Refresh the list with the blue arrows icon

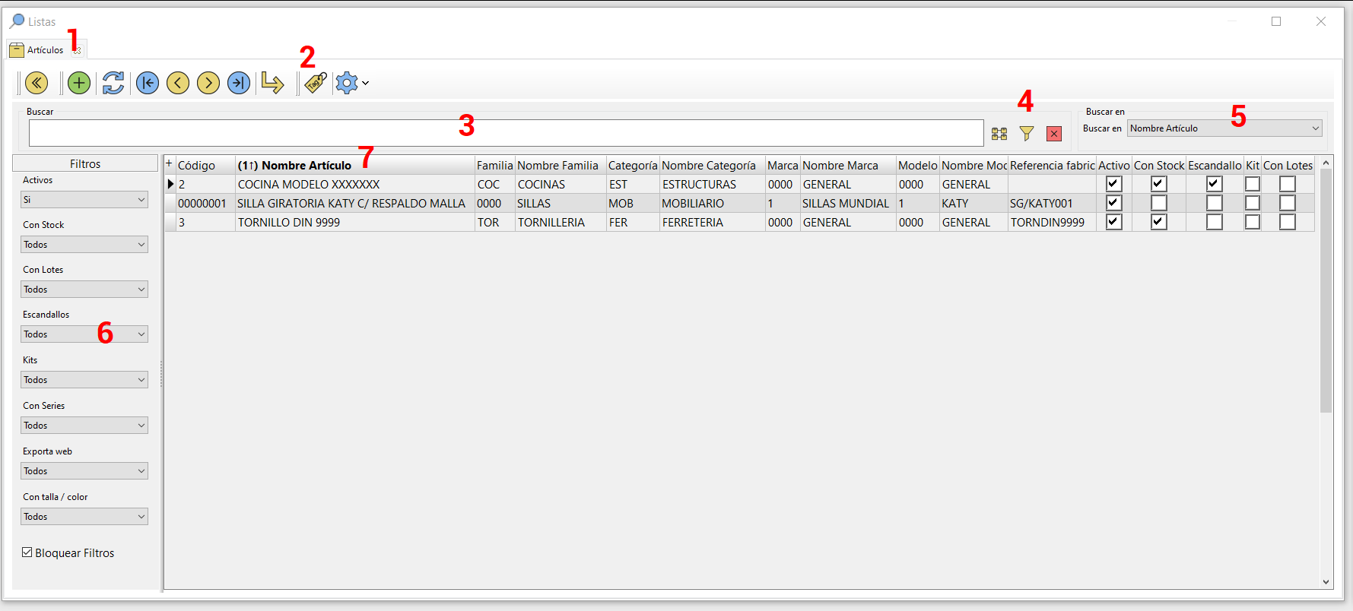pos(113,83)
